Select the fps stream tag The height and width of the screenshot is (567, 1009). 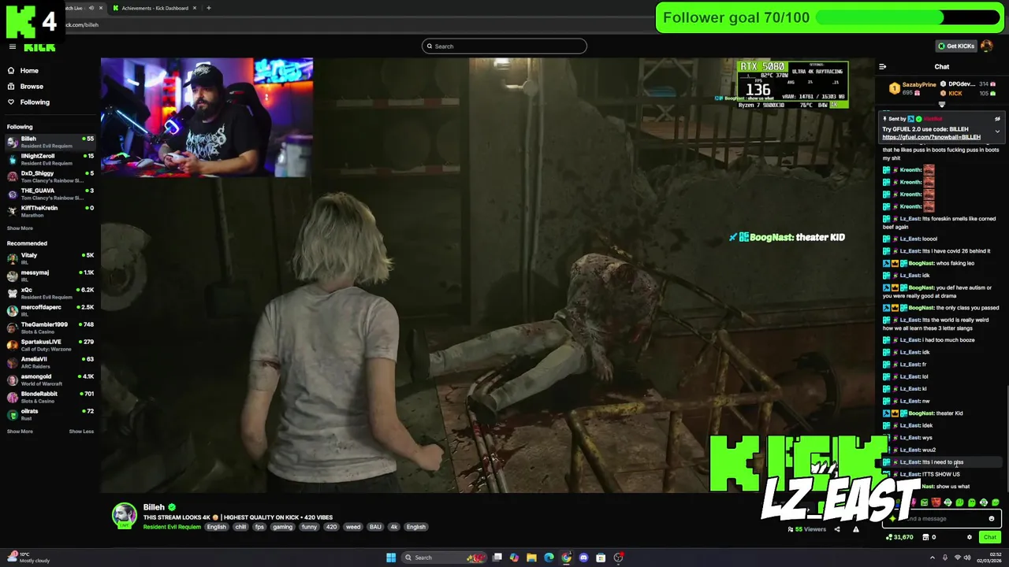[259, 528]
